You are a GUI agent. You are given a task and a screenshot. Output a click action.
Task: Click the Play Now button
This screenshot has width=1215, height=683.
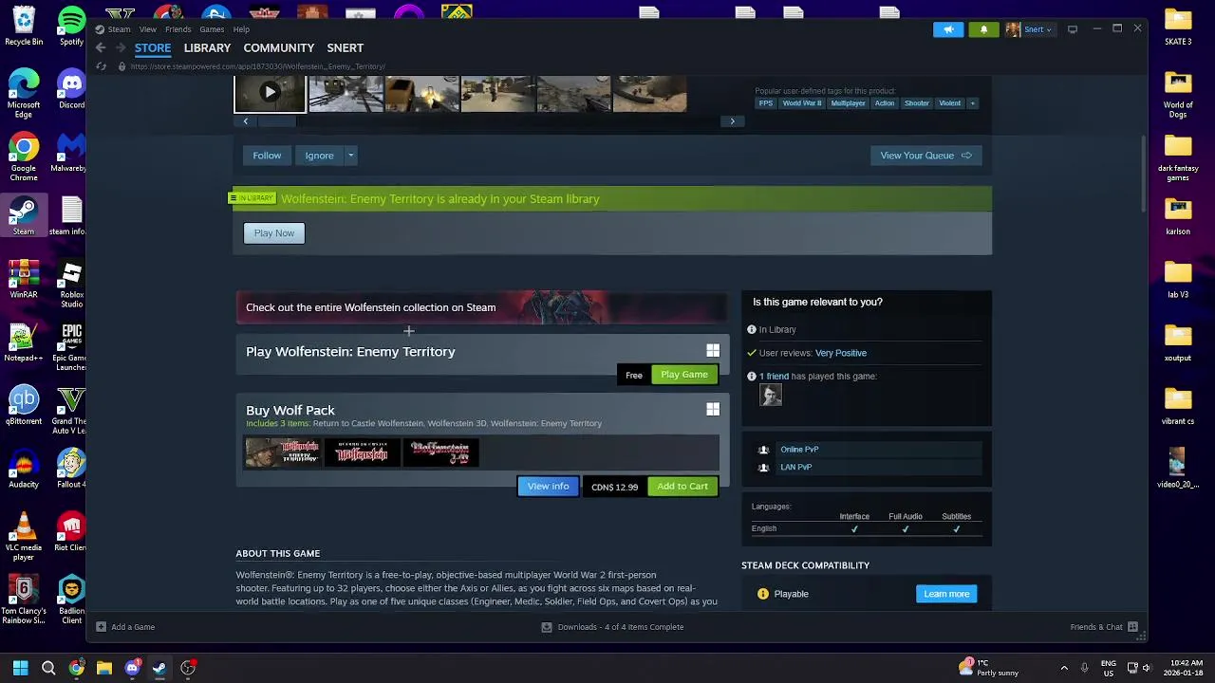(x=274, y=233)
